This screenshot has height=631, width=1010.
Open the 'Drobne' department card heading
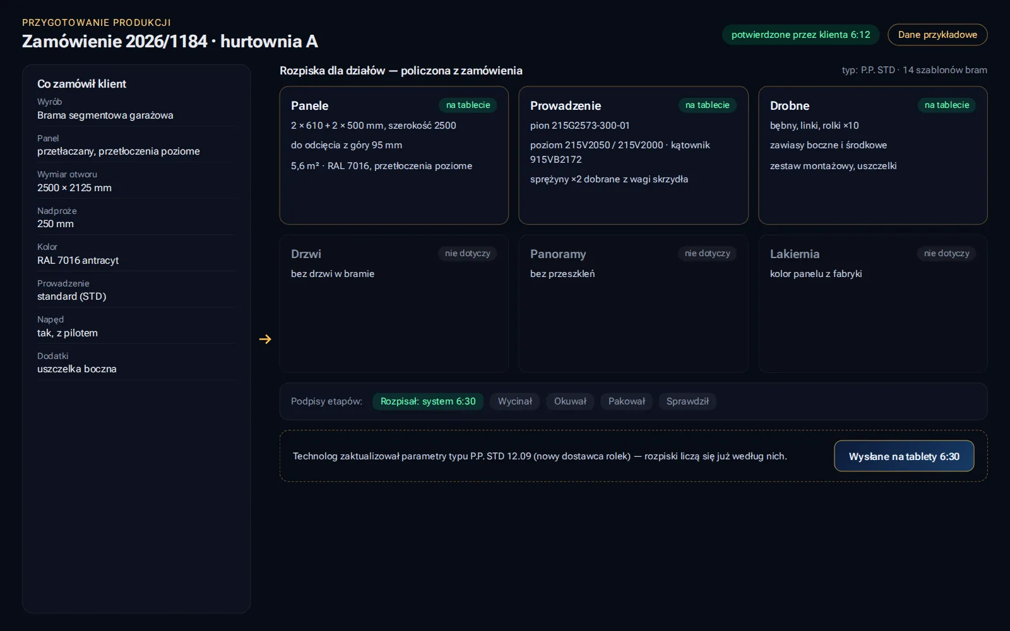(x=790, y=106)
